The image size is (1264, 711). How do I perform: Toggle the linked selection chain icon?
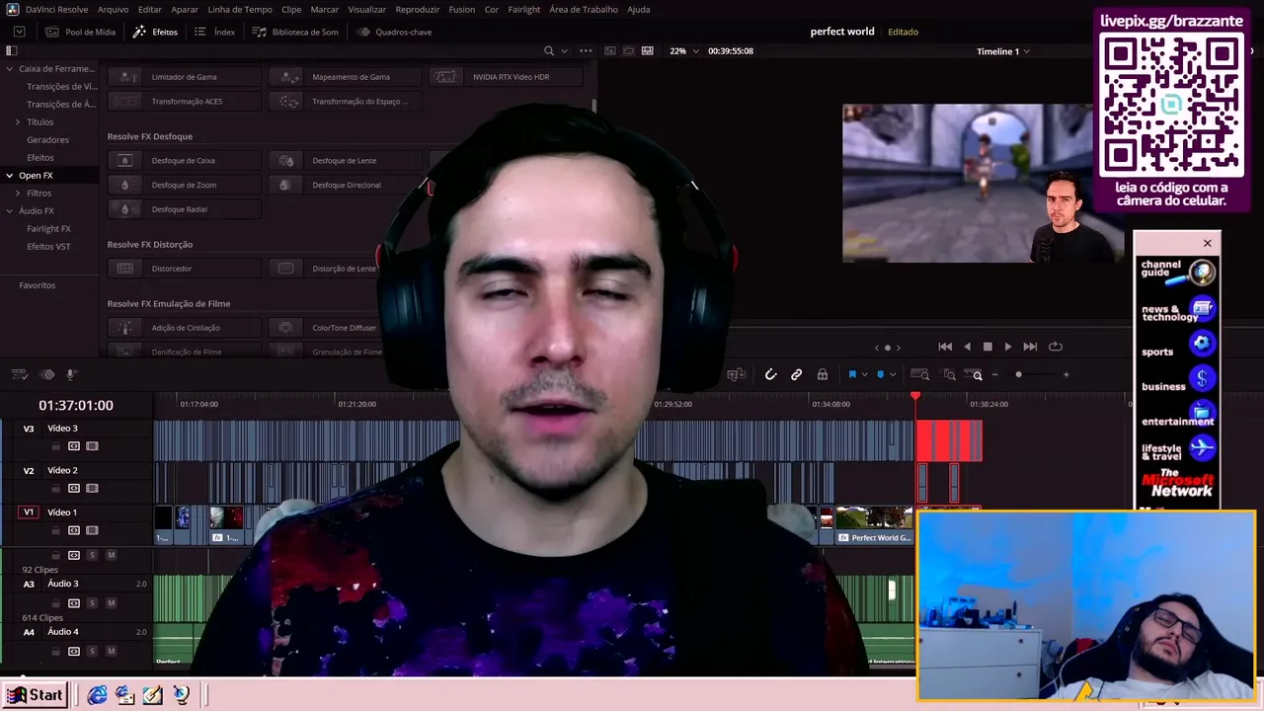(796, 374)
